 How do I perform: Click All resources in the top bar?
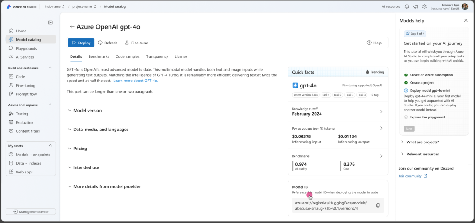391,6
